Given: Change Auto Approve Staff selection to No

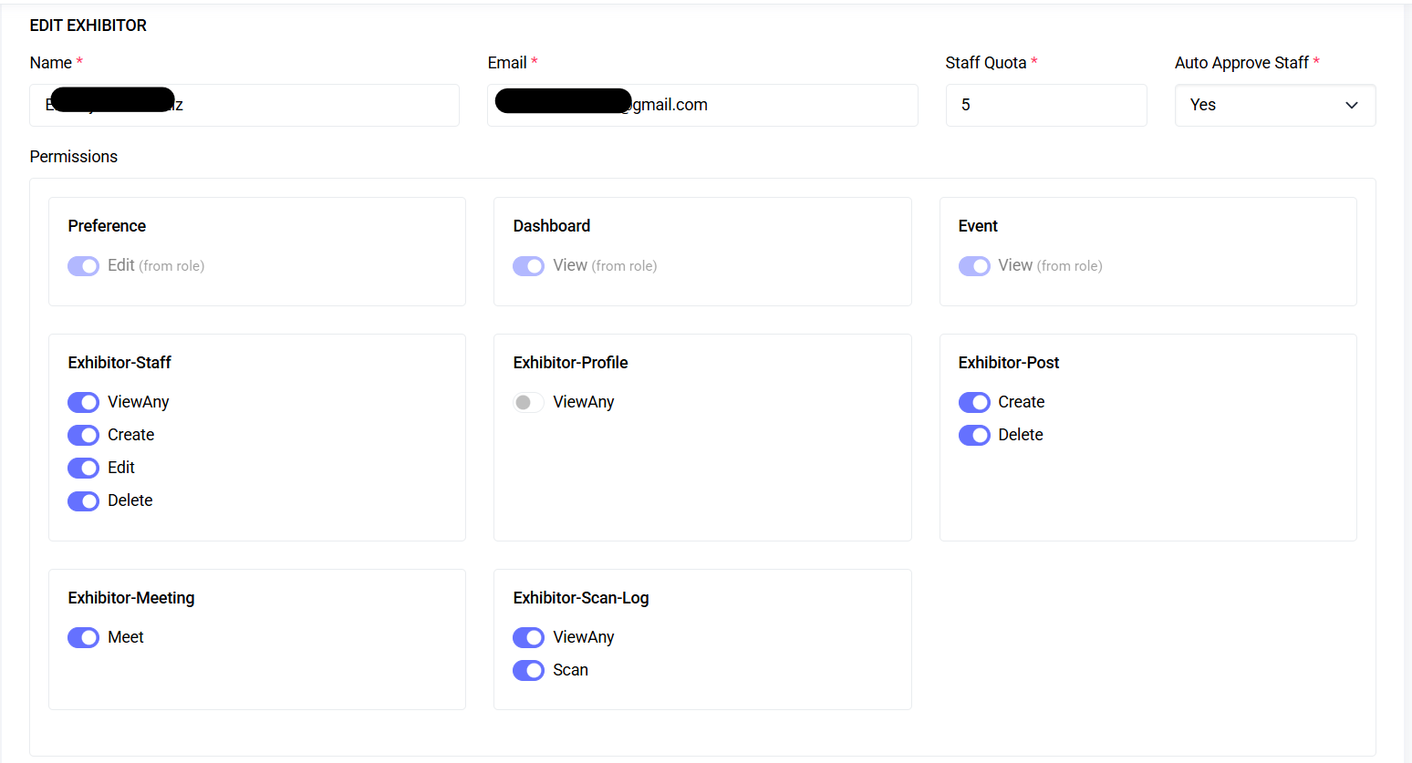Looking at the screenshot, I should pyautogui.click(x=1274, y=105).
